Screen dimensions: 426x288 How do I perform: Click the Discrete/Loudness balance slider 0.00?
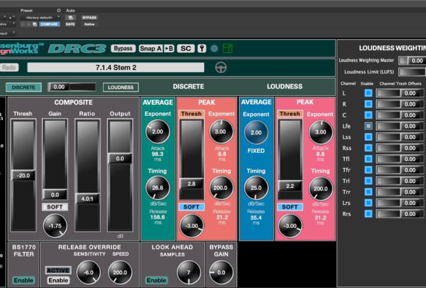[x=71, y=87]
